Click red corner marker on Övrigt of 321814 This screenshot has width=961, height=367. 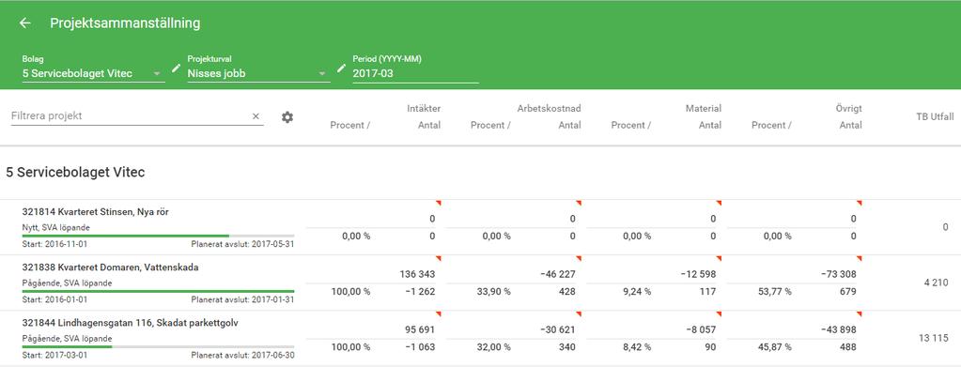coord(860,203)
